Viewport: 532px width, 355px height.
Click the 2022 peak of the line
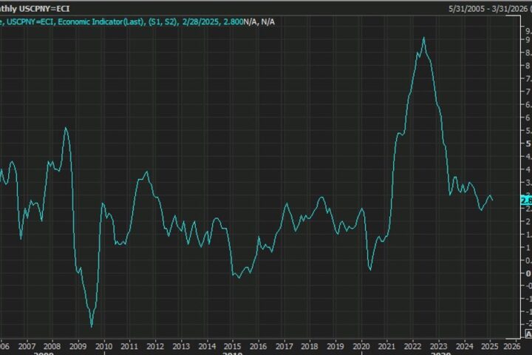click(x=423, y=38)
